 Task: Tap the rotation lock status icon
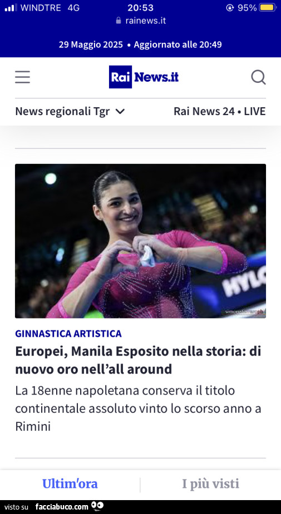pyautogui.click(x=230, y=8)
